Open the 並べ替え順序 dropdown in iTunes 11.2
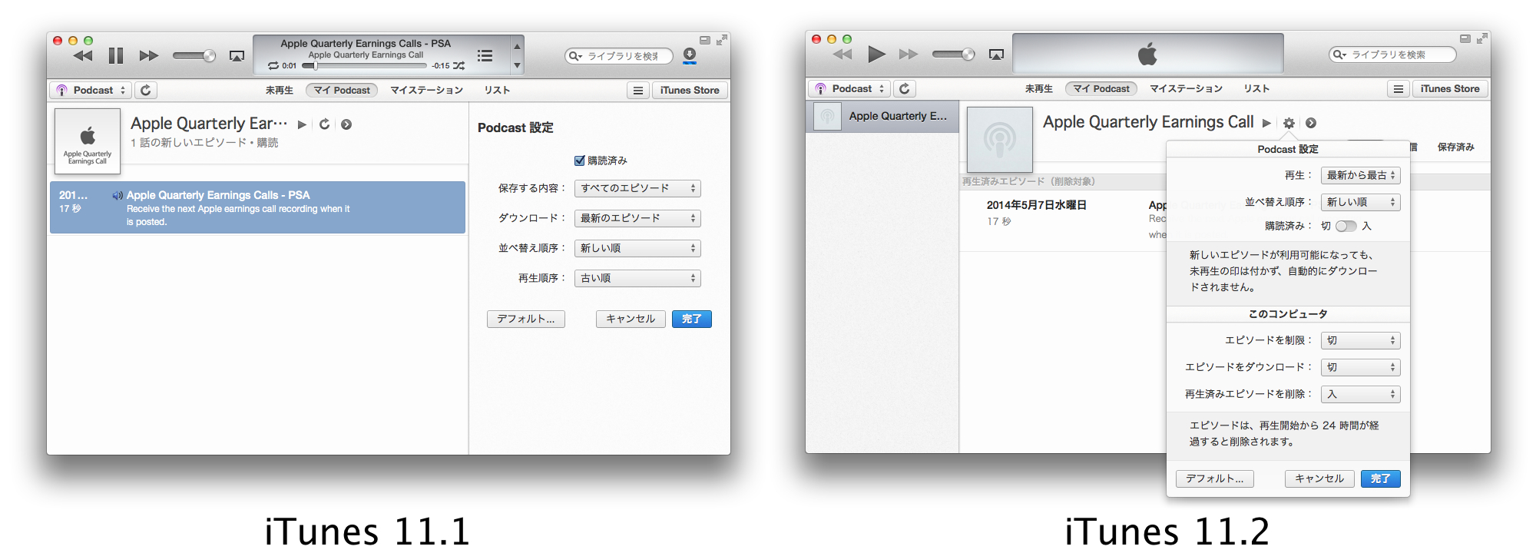 pyautogui.click(x=1360, y=202)
